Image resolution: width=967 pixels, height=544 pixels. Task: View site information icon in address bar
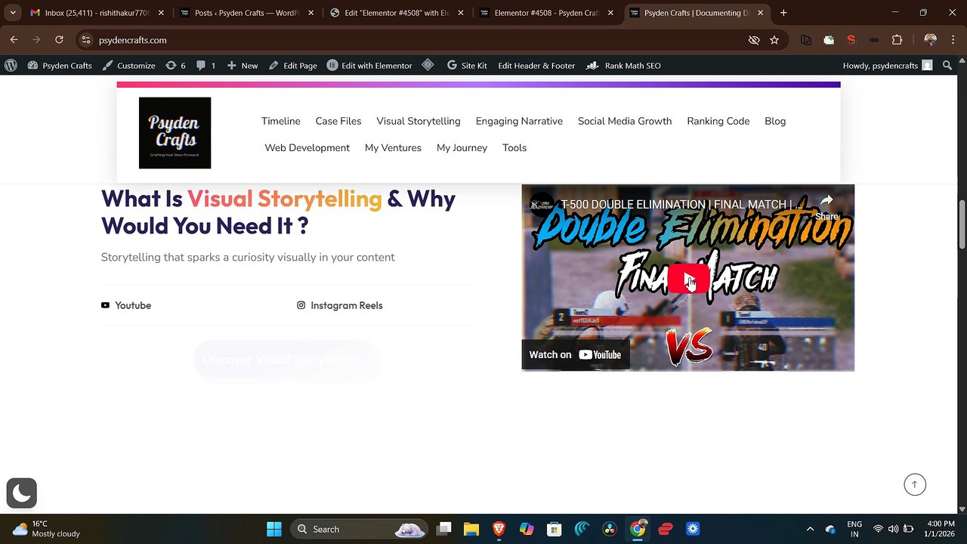pyautogui.click(x=85, y=40)
